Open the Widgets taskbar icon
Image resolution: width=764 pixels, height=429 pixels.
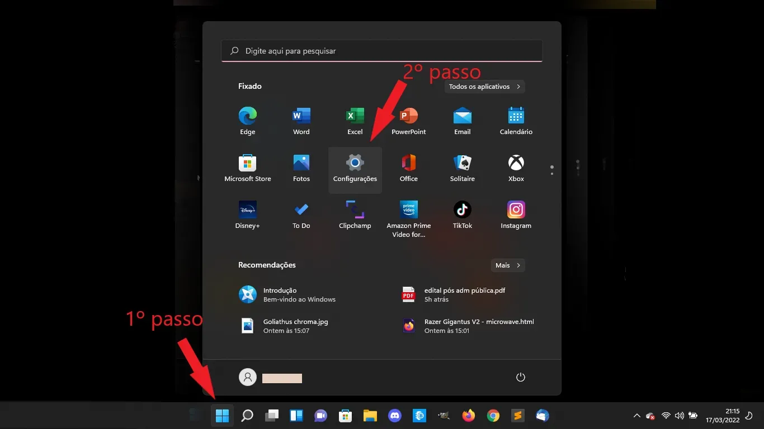296,416
